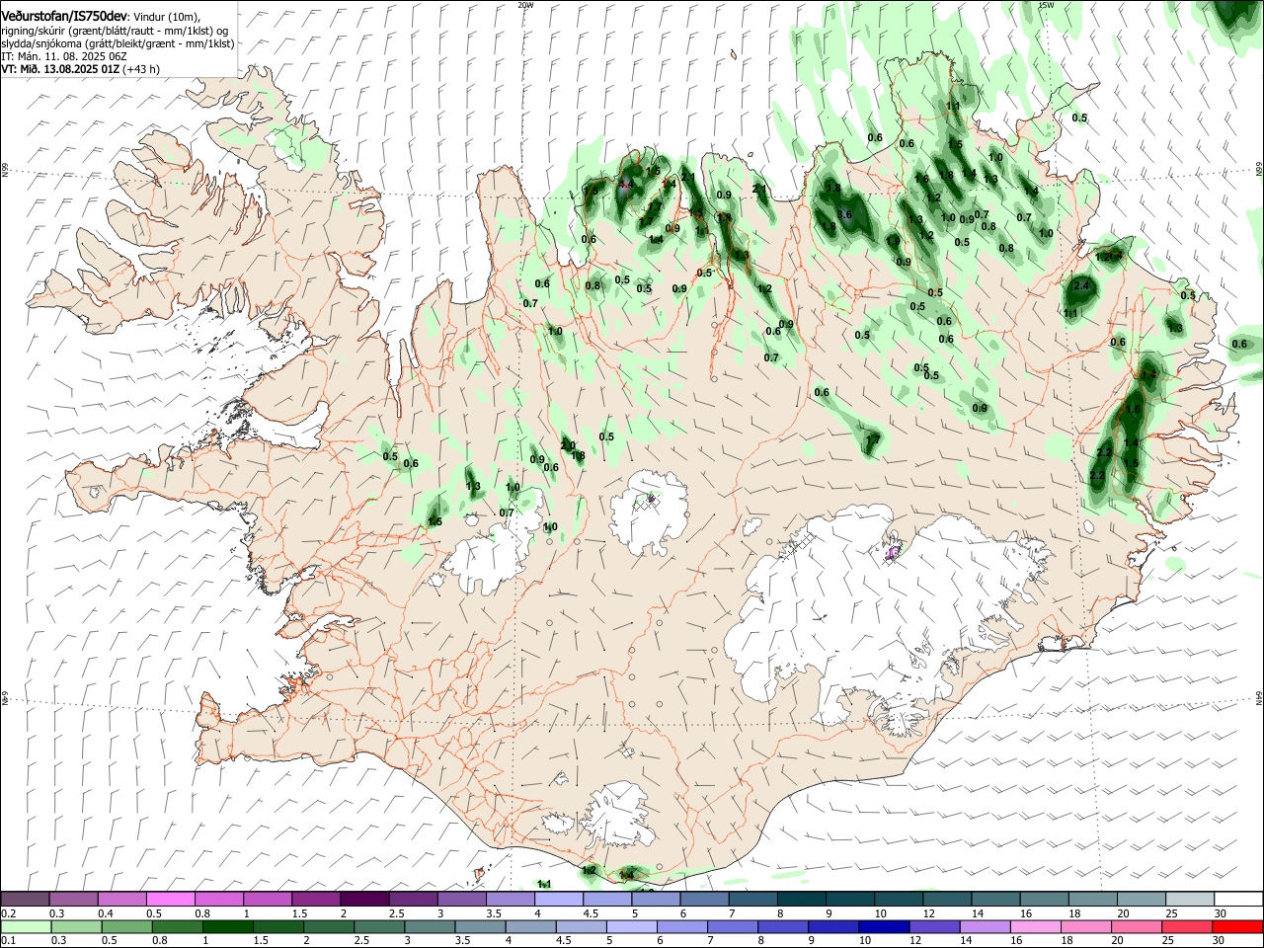Select the white 30 swatch in upper legend row
The image size is (1264, 948).
coord(1237,899)
